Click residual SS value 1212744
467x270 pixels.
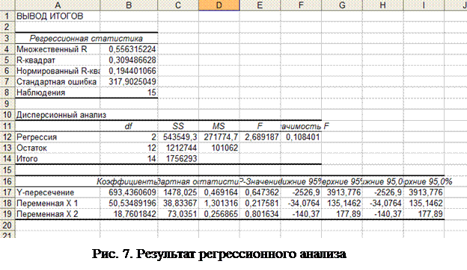click(178, 148)
